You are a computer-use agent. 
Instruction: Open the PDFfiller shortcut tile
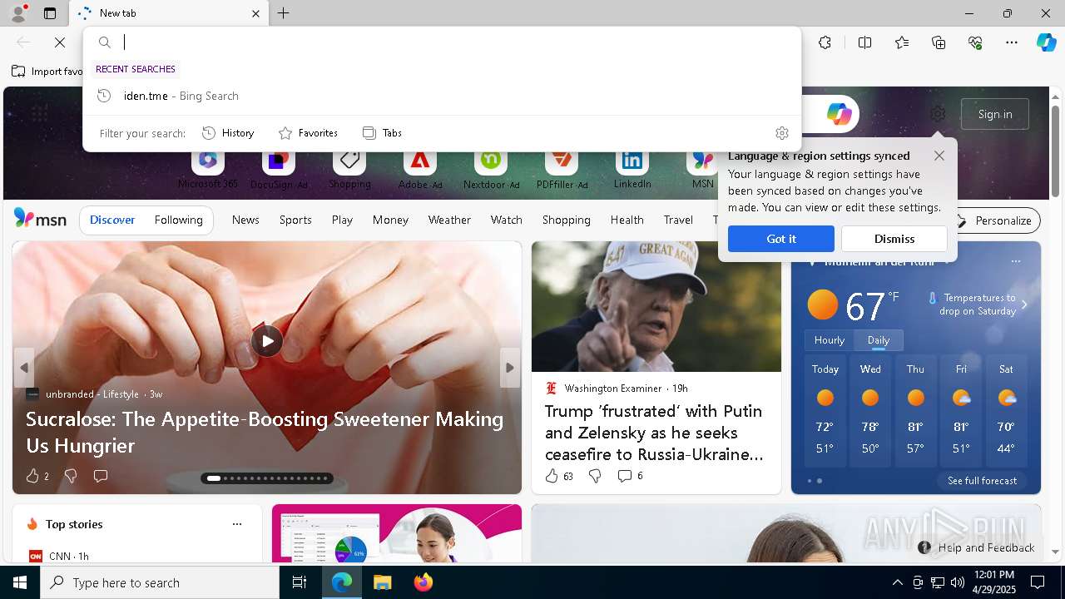pos(562,170)
